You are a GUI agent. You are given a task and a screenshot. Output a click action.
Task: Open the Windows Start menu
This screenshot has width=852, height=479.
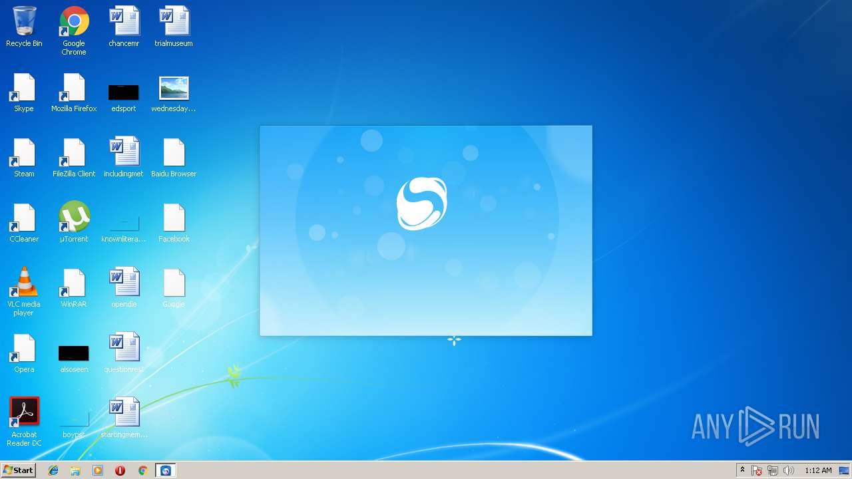[x=19, y=470]
